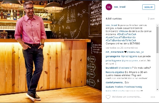Add a comment in the input field
The width and height of the screenshot is (159, 103).
(x=127, y=97)
